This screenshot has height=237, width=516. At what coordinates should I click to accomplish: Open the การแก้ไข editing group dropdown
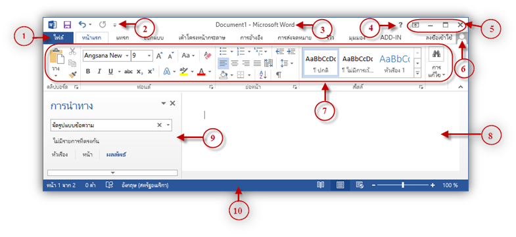click(436, 72)
